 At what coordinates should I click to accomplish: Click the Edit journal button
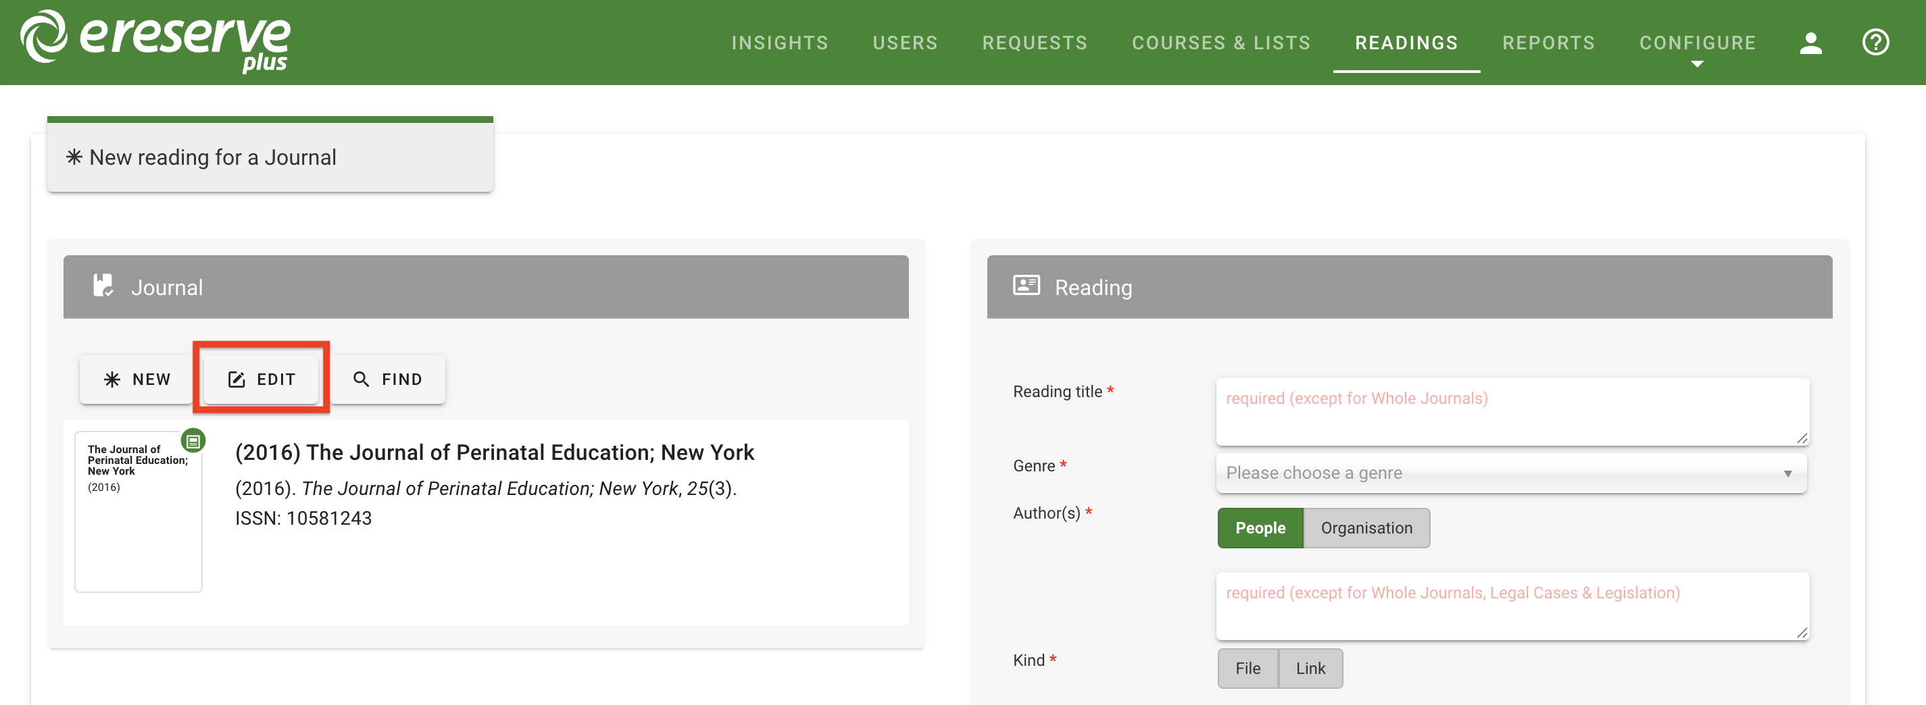262,379
